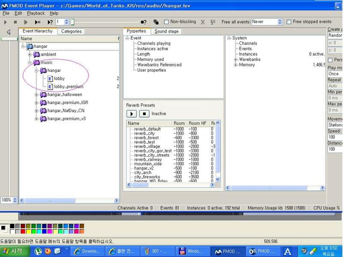343x257 pixels.
Task: Switch to Windo... taskbar button
Action: pos(193,251)
